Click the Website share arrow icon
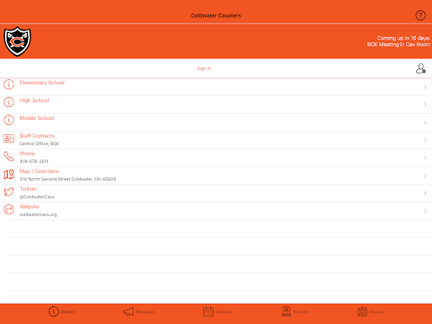The height and width of the screenshot is (324, 432). (8, 209)
